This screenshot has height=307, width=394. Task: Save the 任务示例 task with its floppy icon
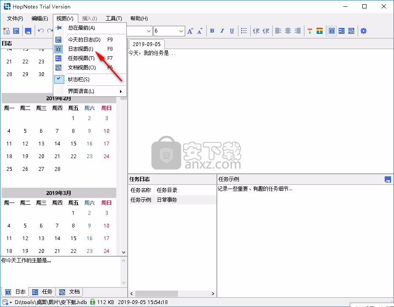(388, 180)
